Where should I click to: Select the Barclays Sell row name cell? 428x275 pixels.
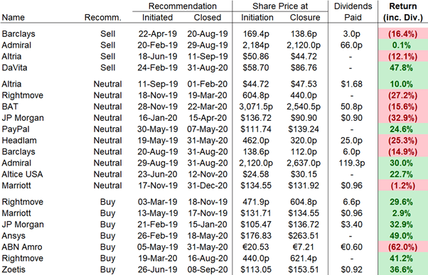tap(18, 34)
